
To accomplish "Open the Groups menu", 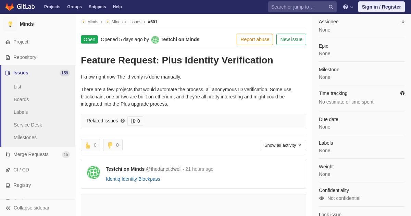I will 74,7.
